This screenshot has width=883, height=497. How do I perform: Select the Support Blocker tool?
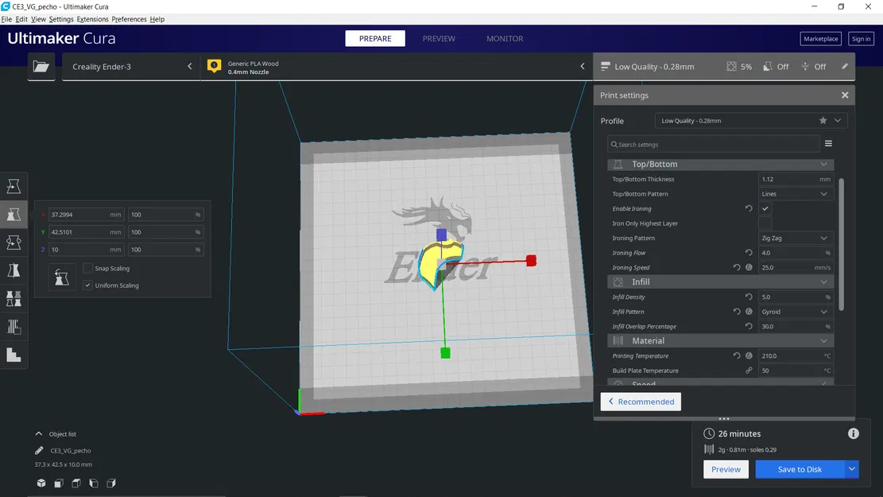pyautogui.click(x=14, y=327)
